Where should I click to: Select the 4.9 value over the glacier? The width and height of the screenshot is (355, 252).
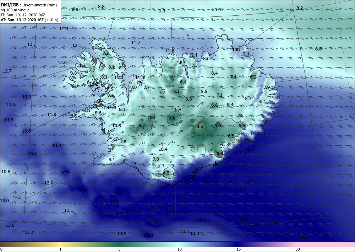coord(172,118)
